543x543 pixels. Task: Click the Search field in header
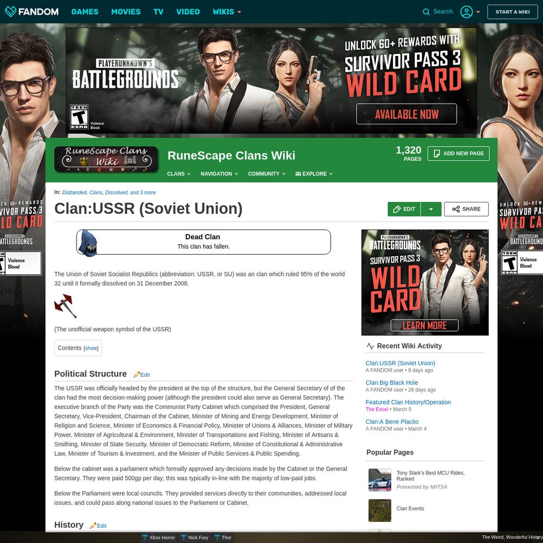click(443, 11)
